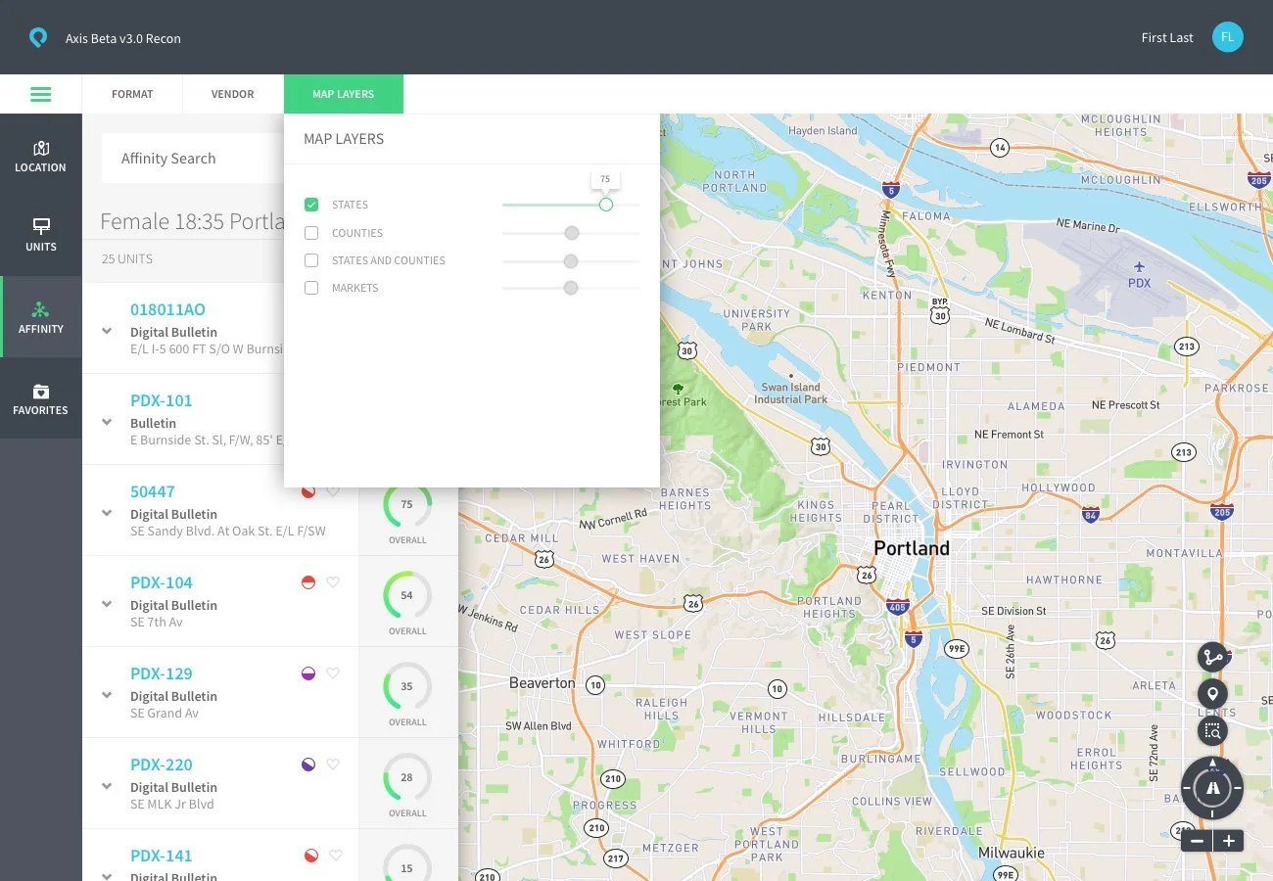The image size is (1273, 881).
Task: Click the purple pie icon on PDX-220
Action: click(308, 765)
